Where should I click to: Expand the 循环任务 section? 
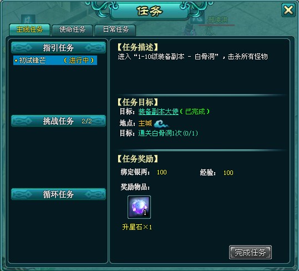tap(59, 194)
